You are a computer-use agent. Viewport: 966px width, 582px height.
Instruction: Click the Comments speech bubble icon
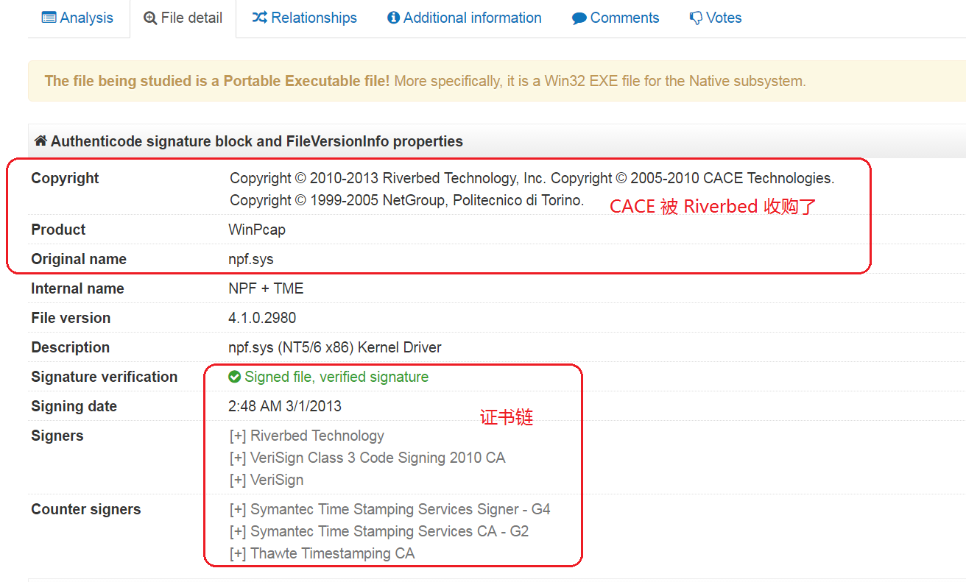[579, 18]
